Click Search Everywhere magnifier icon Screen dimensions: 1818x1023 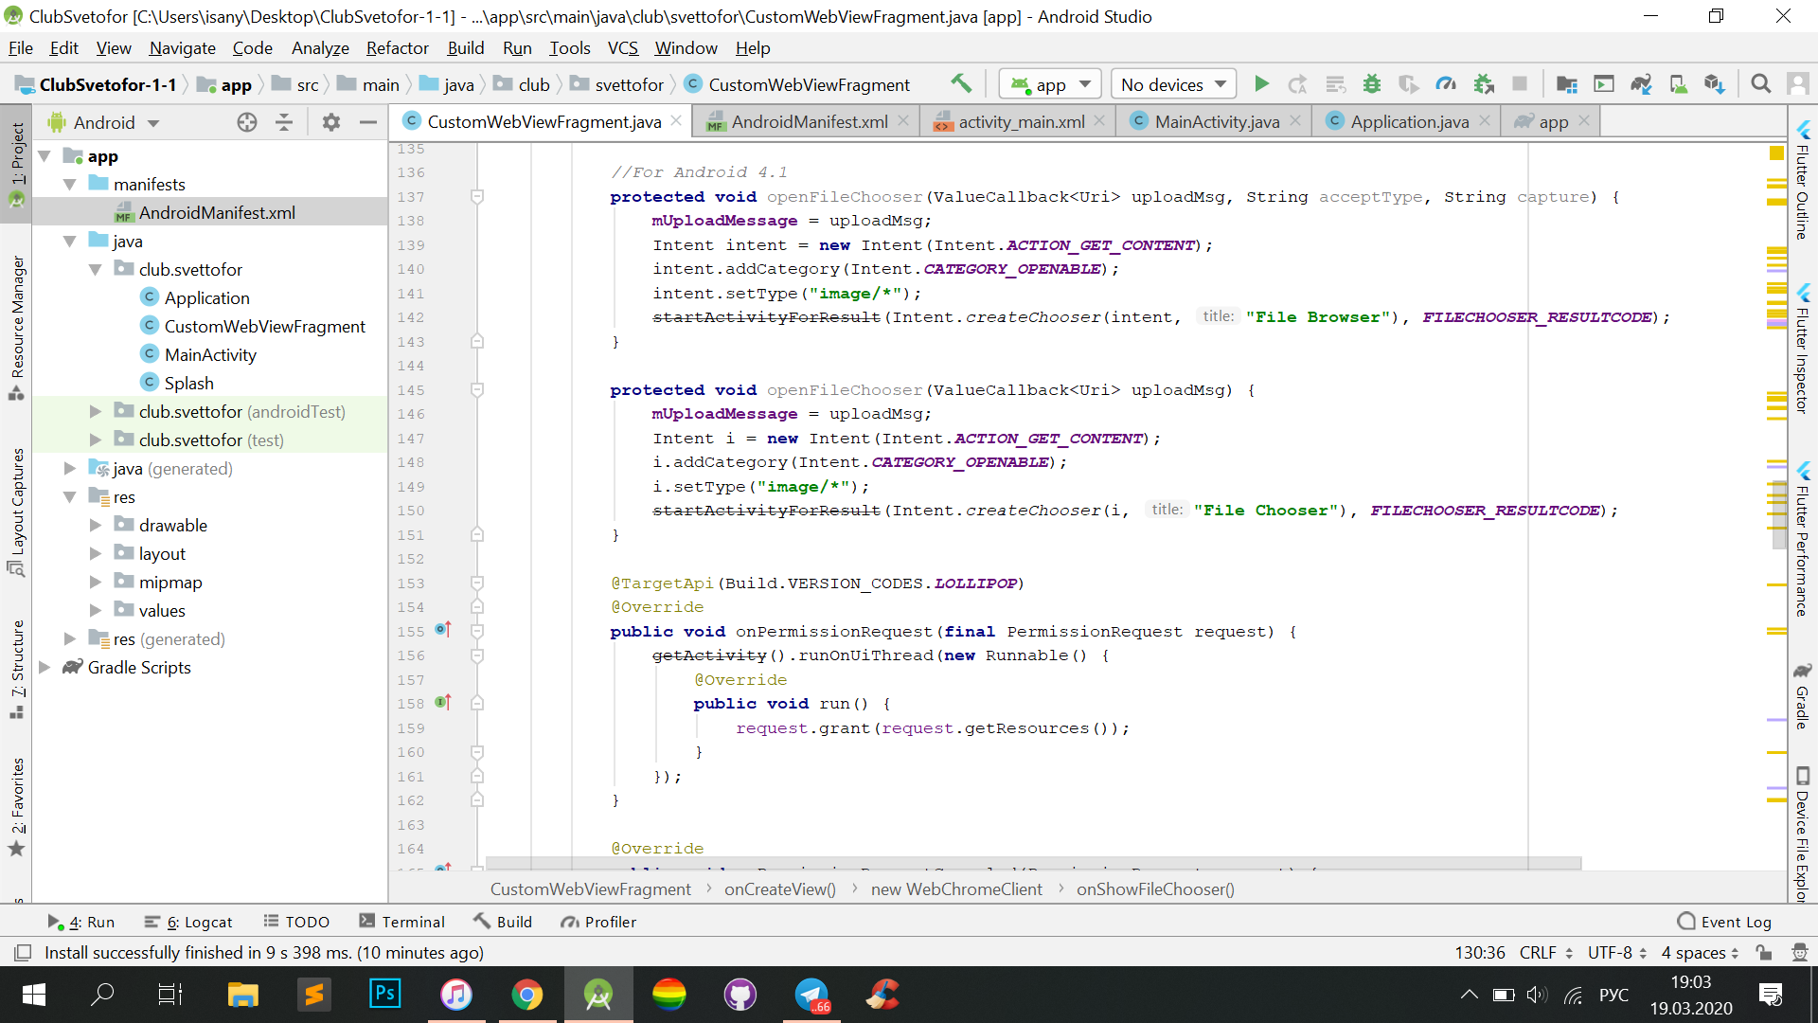(x=1760, y=84)
